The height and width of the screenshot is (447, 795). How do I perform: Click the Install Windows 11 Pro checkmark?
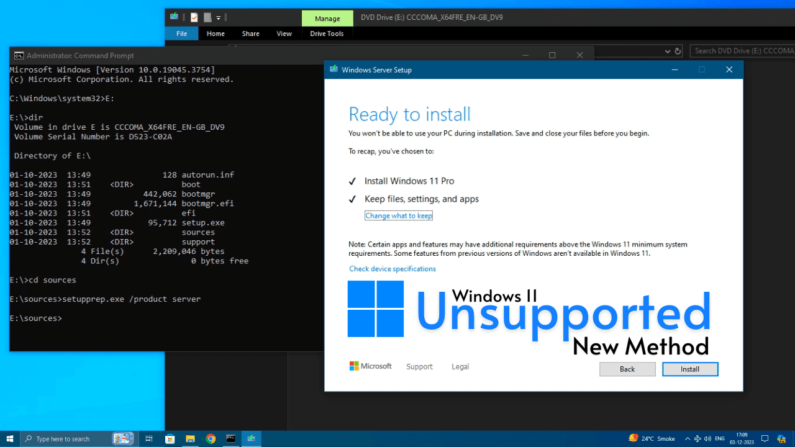click(x=352, y=181)
